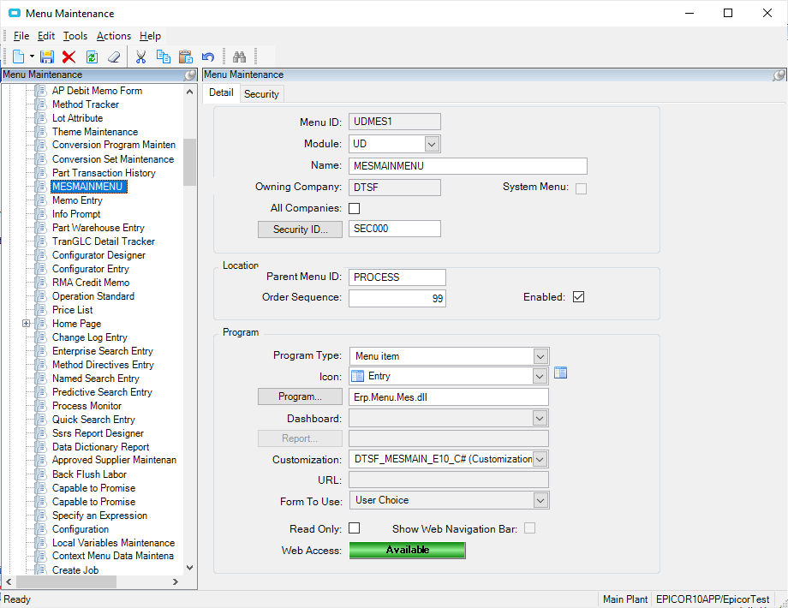Viewport: 788px width, 608px height.
Task: Click the Paste clipboard icon
Action: (x=186, y=57)
